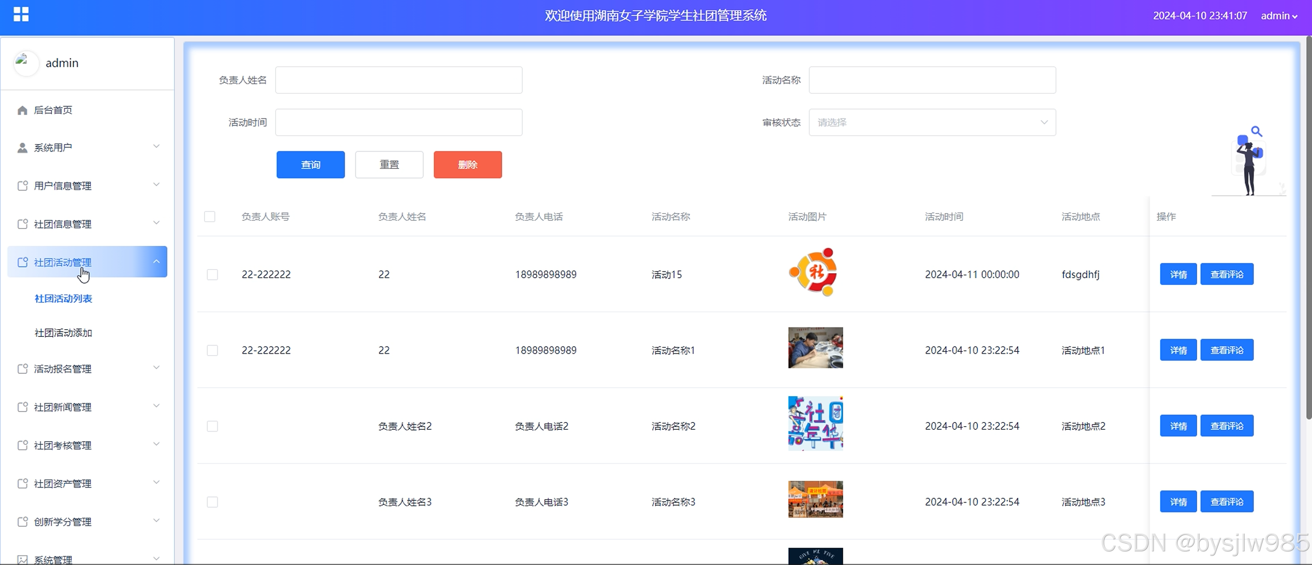
Task: Expand the 用户信息管理 menu chevron
Action: [156, 185]
